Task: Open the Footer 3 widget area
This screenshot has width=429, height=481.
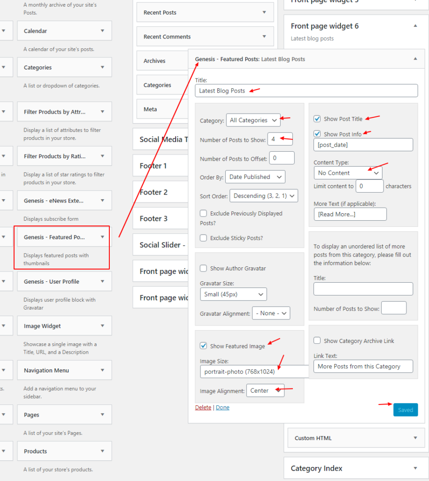Action: point(160,218)
